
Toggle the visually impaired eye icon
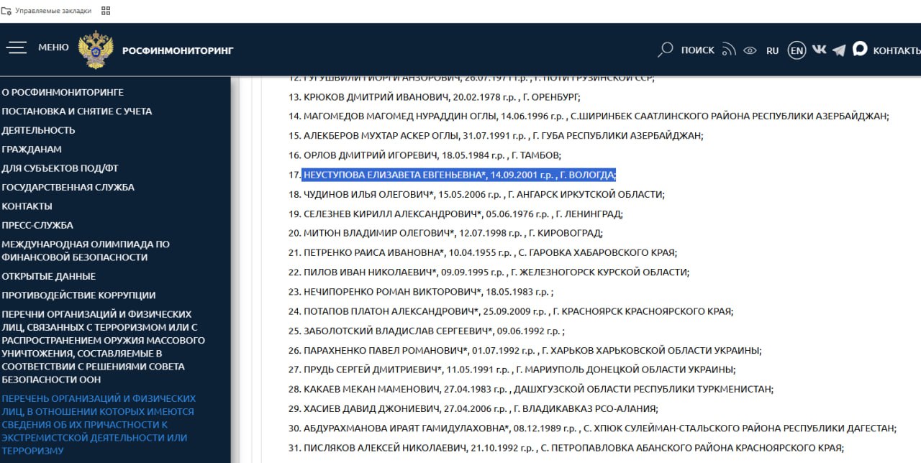[750, 50]
